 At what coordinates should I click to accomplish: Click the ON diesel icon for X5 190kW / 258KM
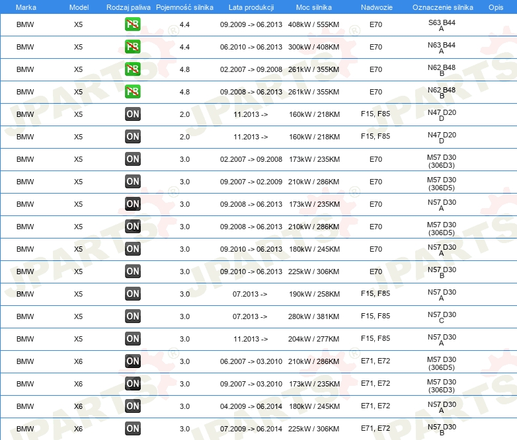point(132,293)
